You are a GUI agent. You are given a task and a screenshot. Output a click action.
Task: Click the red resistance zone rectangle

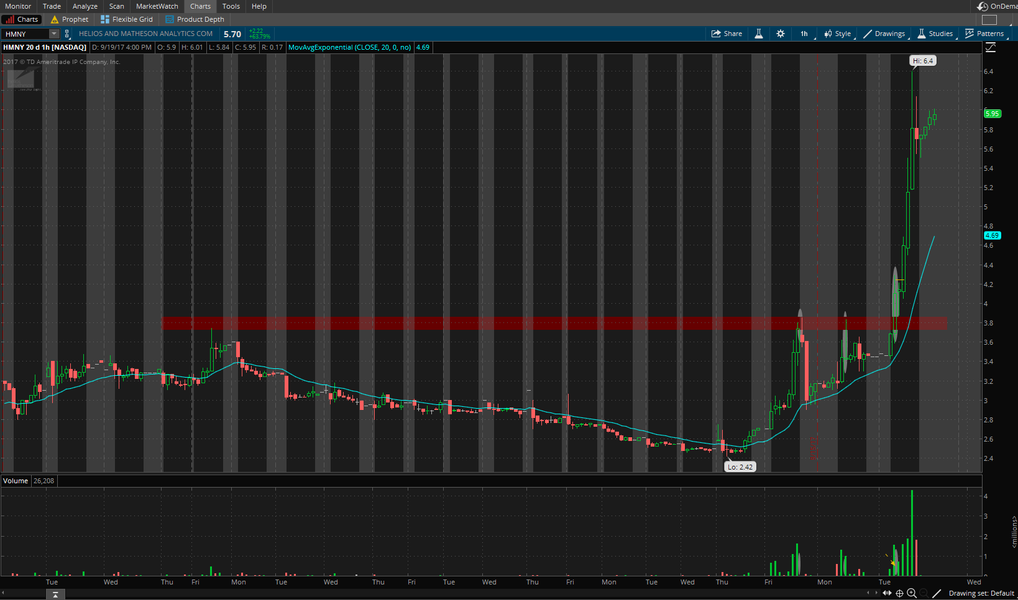[554, 323]
